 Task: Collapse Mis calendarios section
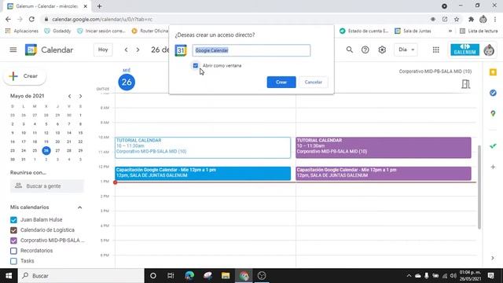80,208
